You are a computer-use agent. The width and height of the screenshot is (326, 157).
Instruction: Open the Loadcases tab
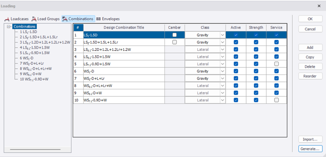(16, 19)
